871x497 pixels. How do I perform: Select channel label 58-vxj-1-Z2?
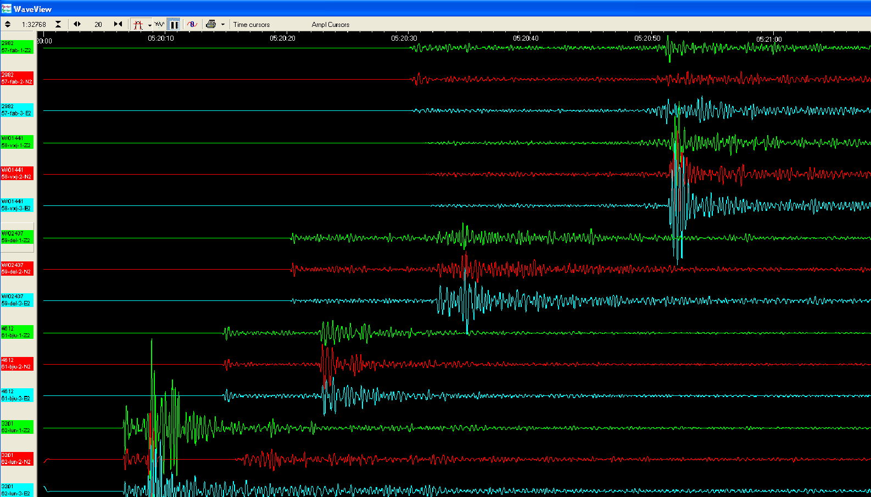(x=17, y=142)
